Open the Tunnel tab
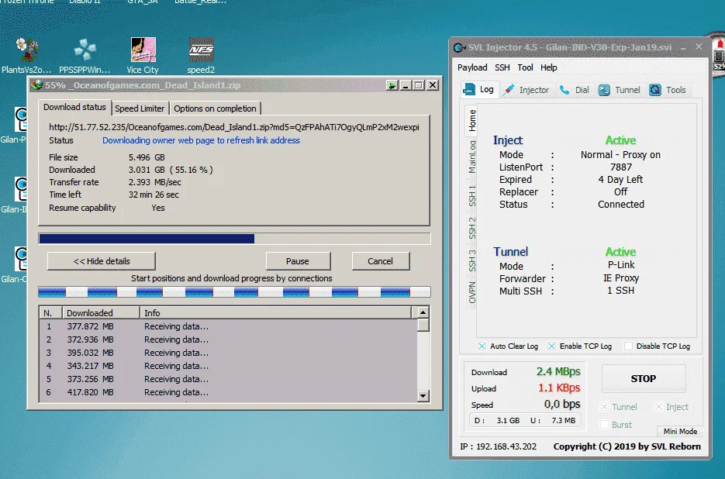The image size is (725, 479). coord(619,90)
